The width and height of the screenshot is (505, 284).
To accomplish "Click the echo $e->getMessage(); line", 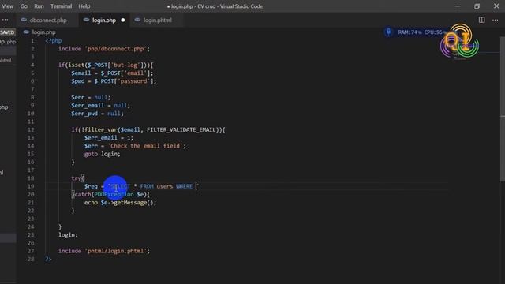I will click(121, 203).
